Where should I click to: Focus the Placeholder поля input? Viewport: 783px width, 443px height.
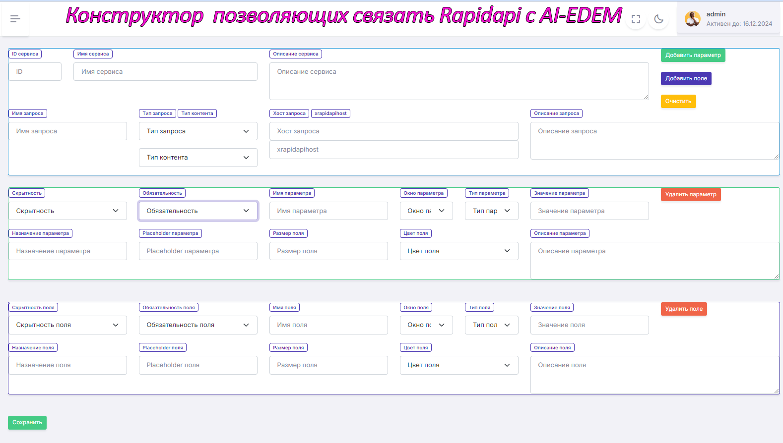[x=198, y=365]
